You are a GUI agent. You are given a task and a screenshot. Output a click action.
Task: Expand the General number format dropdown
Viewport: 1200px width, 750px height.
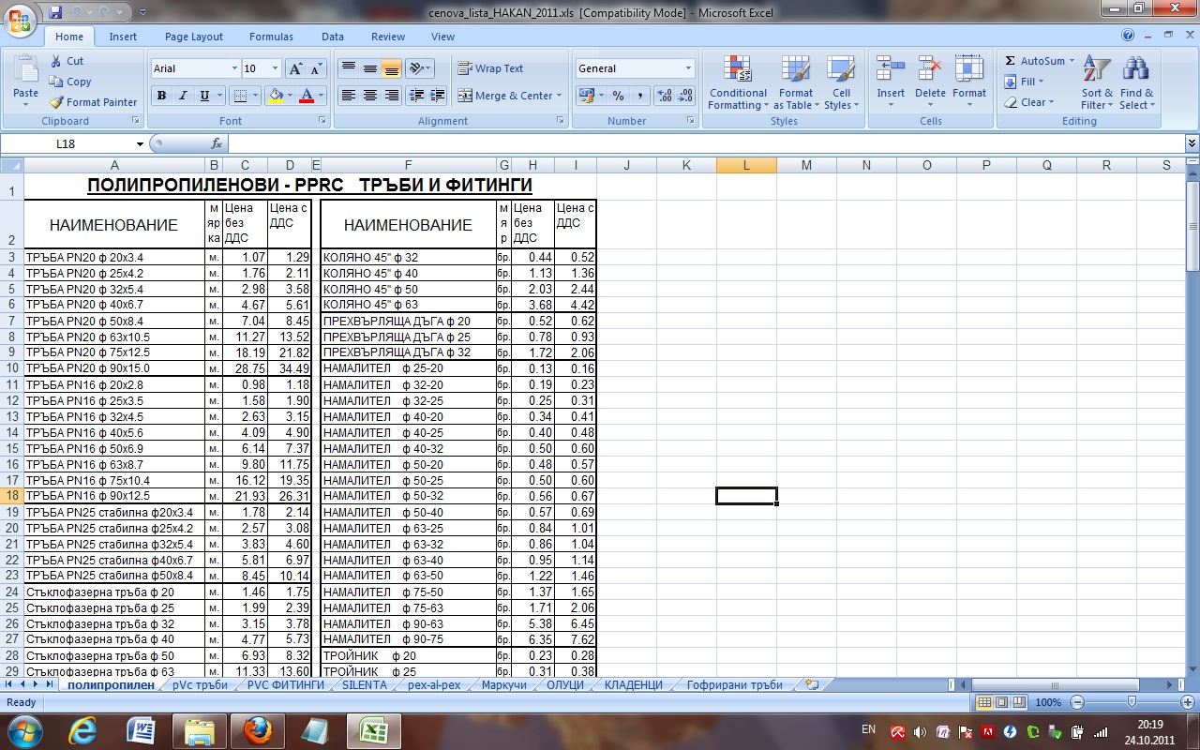point(688,68)
